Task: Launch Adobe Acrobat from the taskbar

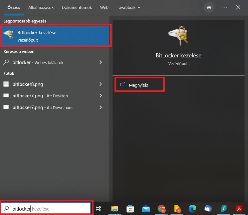Action: point(239,208)
